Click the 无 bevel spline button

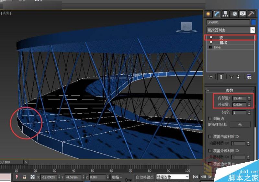tap(240, 125)
